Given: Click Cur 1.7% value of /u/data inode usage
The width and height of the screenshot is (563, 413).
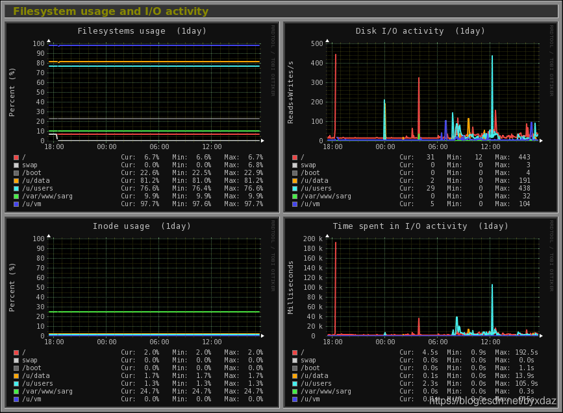Looking at the screenshot, I should 151,375.
